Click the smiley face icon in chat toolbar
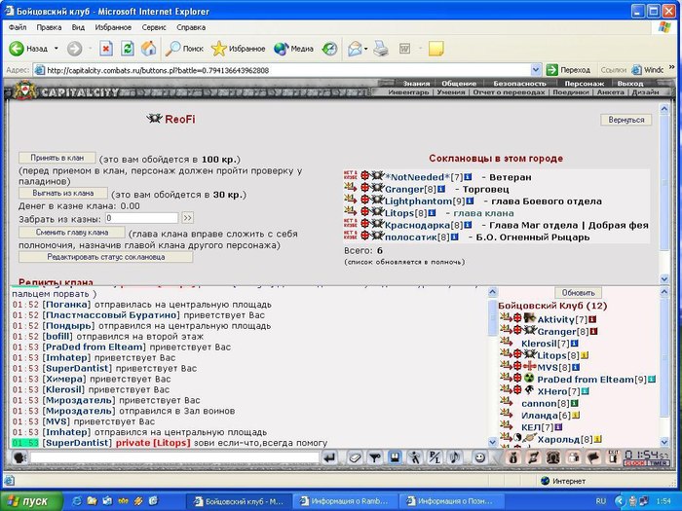 (x=480, y=456)
